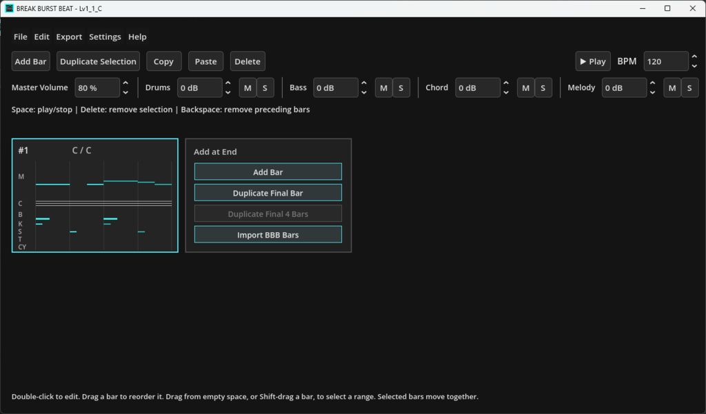Open the Help menu
706x414 pixels.
pyautogui.click(x=137, y=37)
